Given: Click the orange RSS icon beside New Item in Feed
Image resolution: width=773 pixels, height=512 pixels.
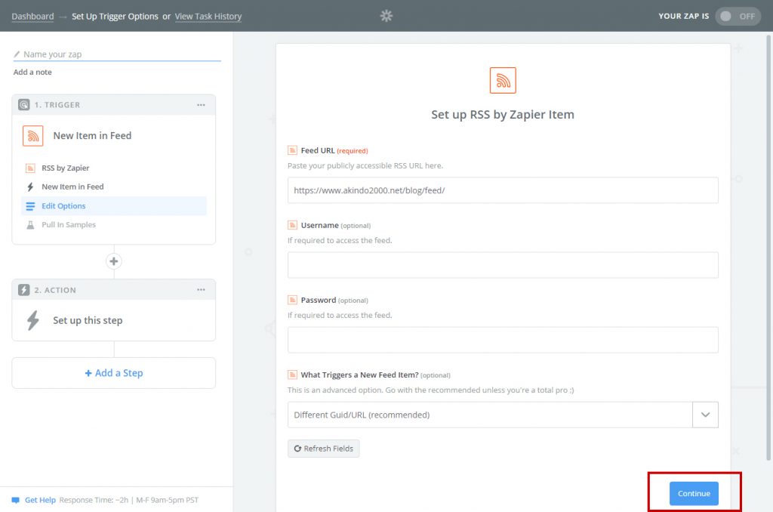Looking at the screenshot, I should [32, 136].
